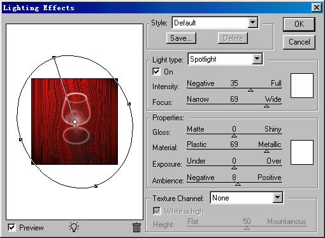325x238 pixels.
Task: Open the Properties material color swatch
Action: pos(302,152)
